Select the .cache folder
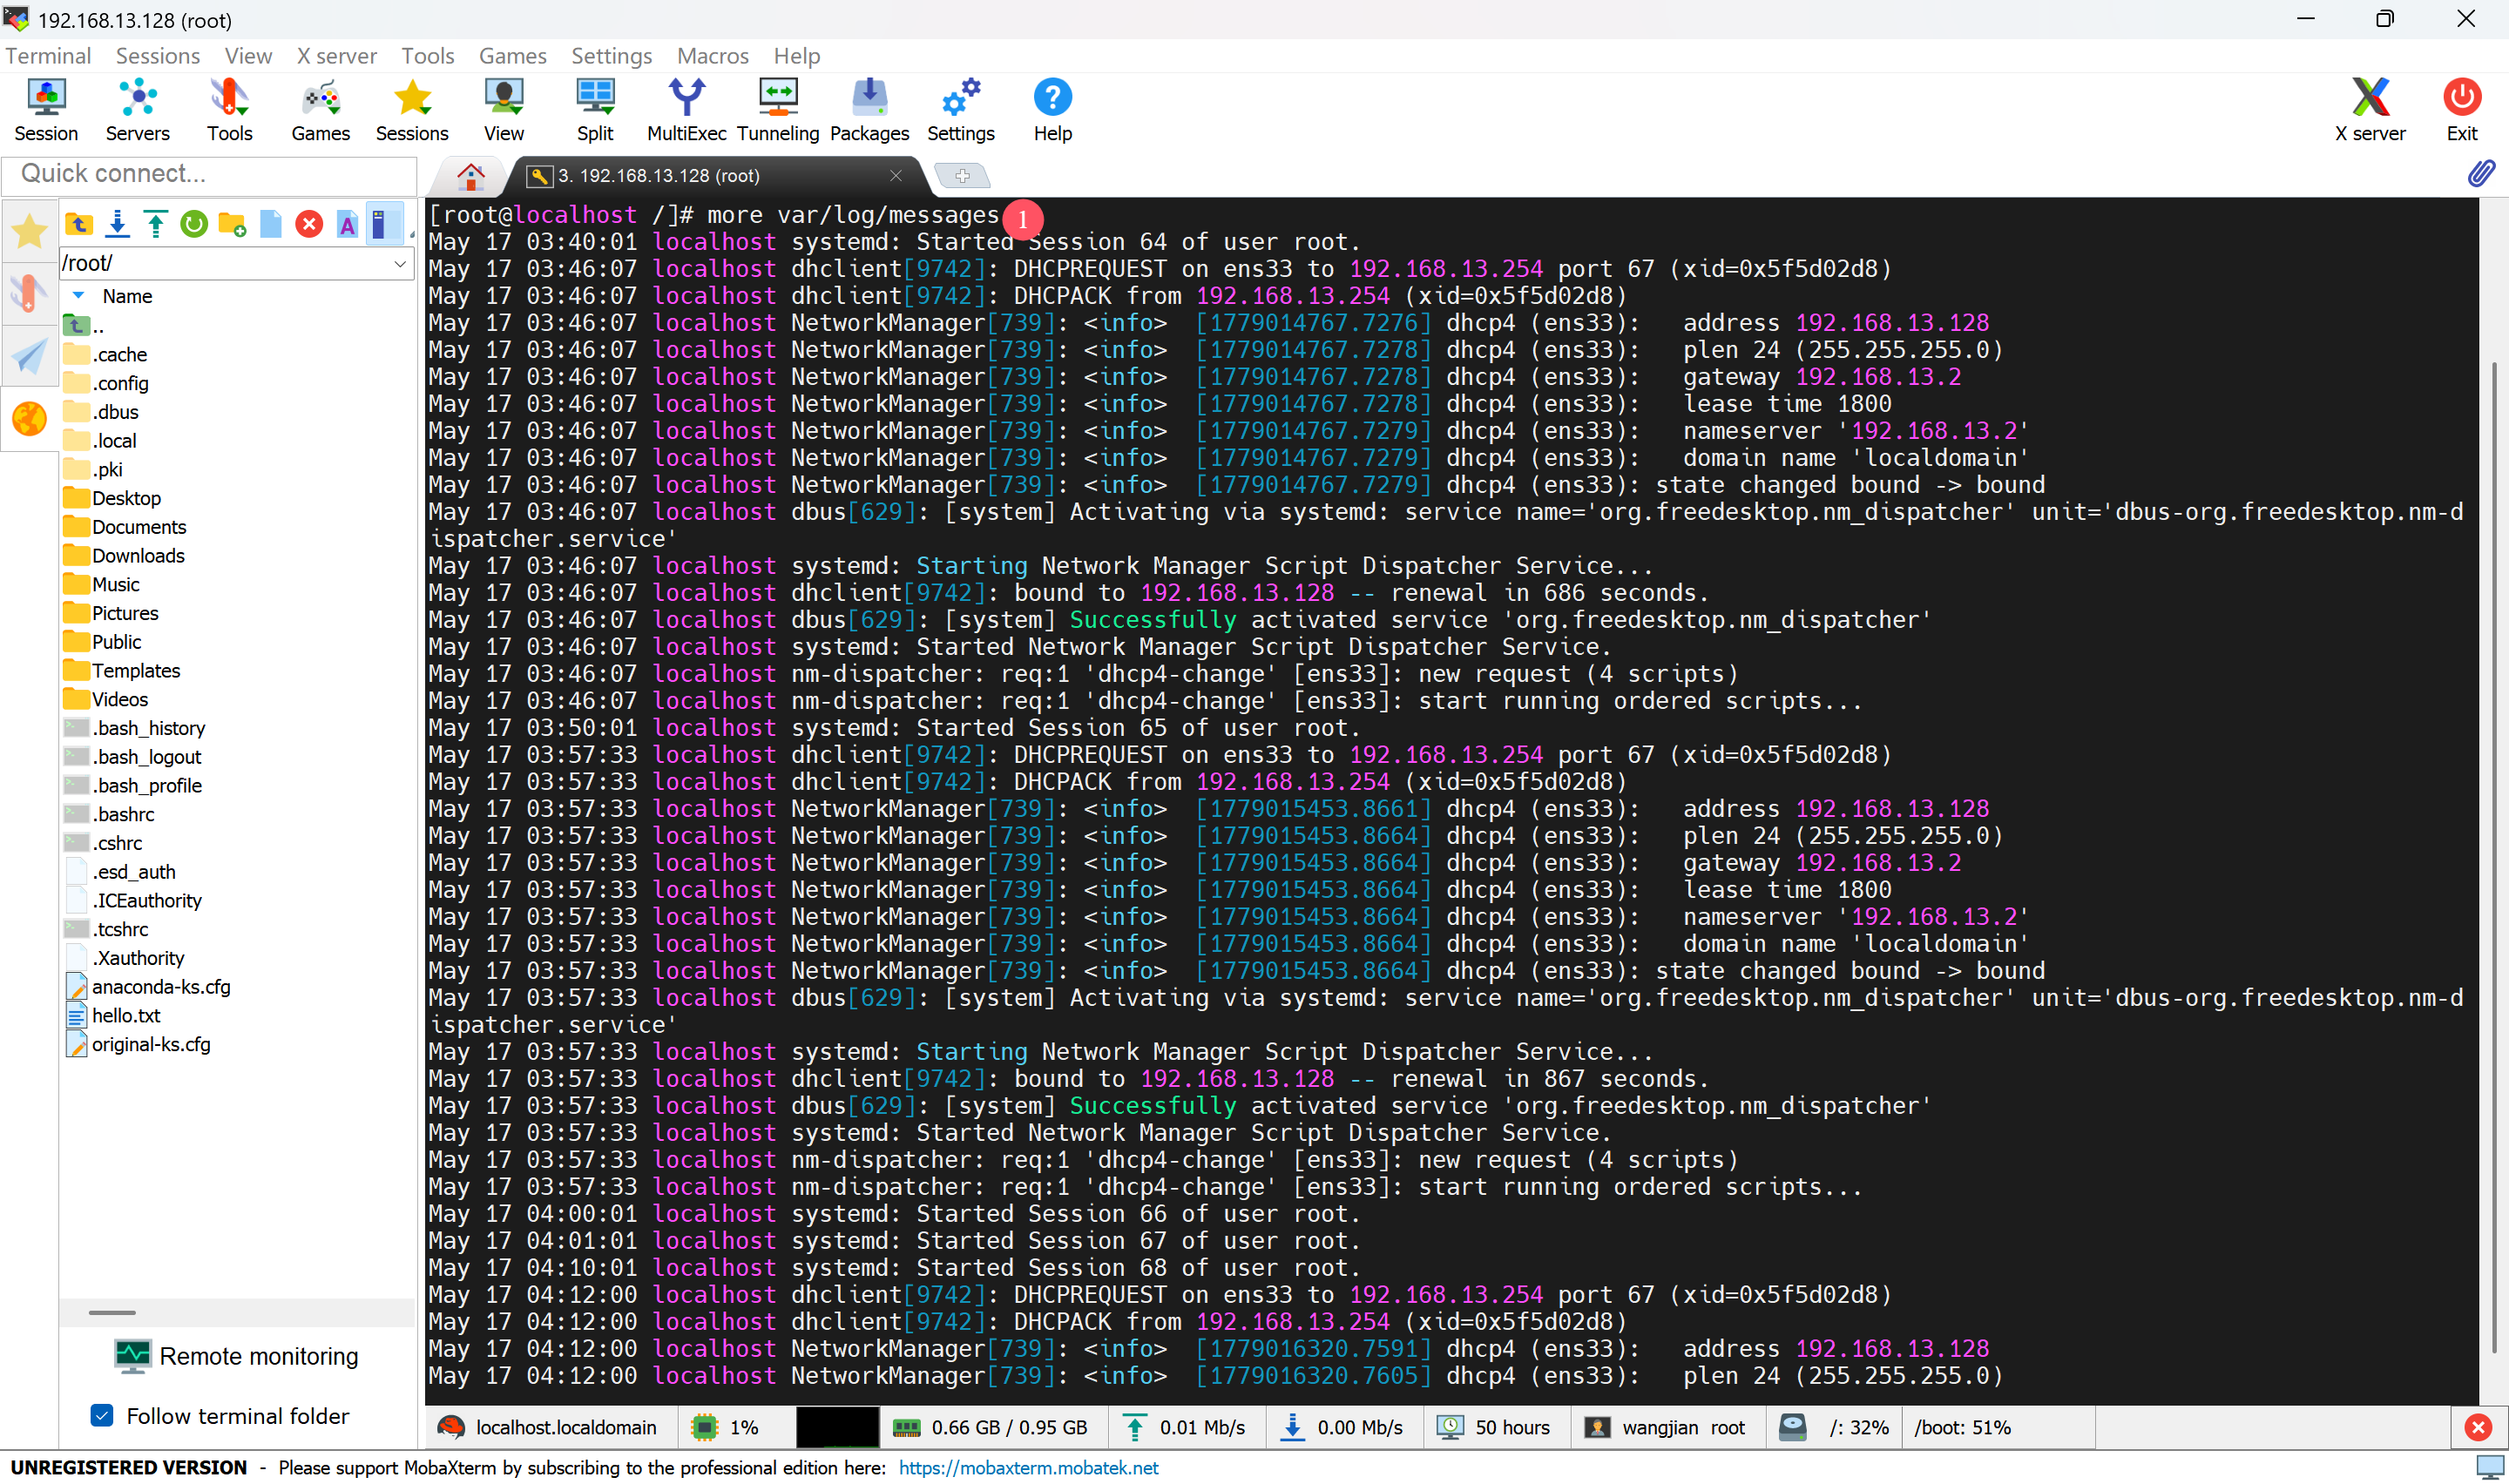Screen dimensions: 2509x1484 pos(106,354)
